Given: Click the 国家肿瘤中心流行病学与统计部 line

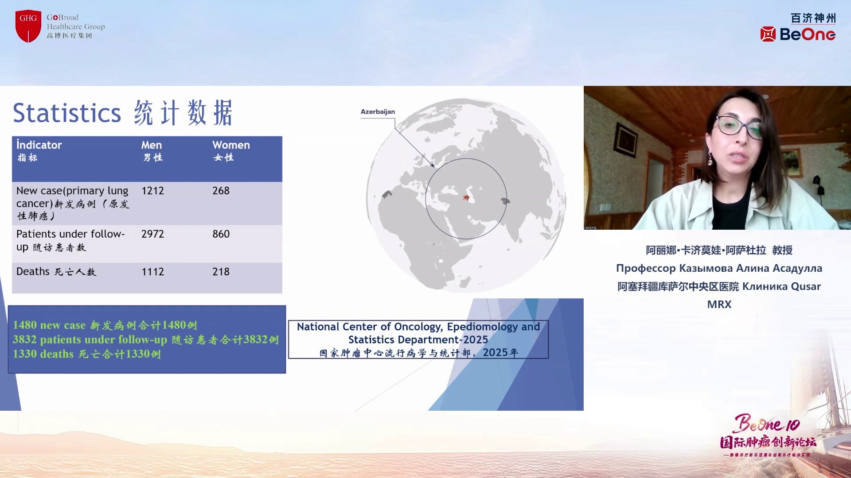Looking at the screenshot, I should (x=418, y=352).
